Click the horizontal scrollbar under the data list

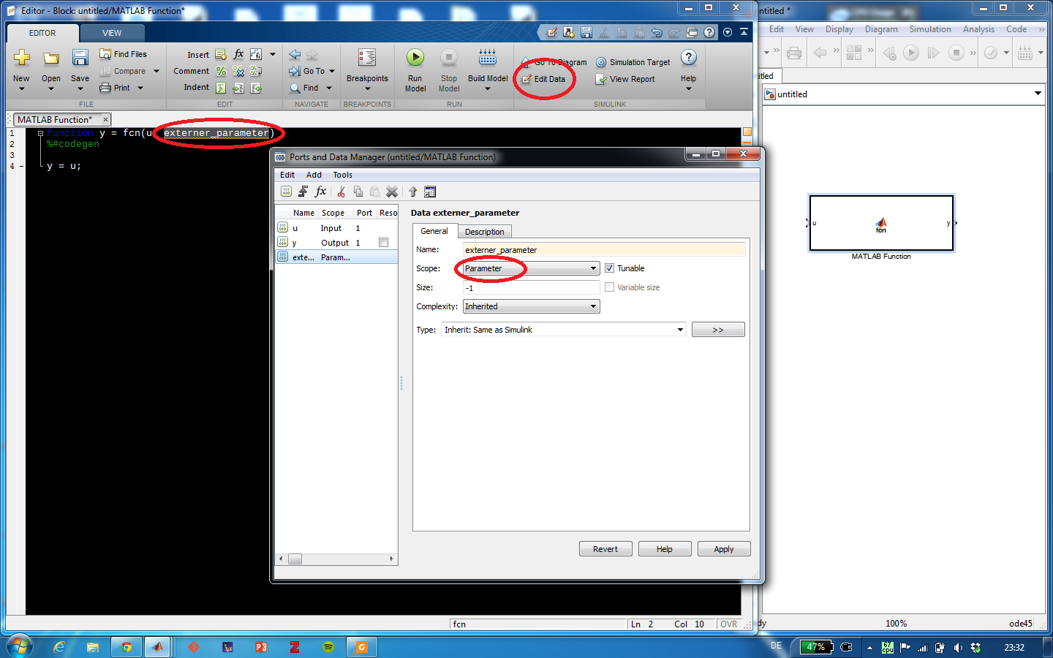click(x=336, y=559)
